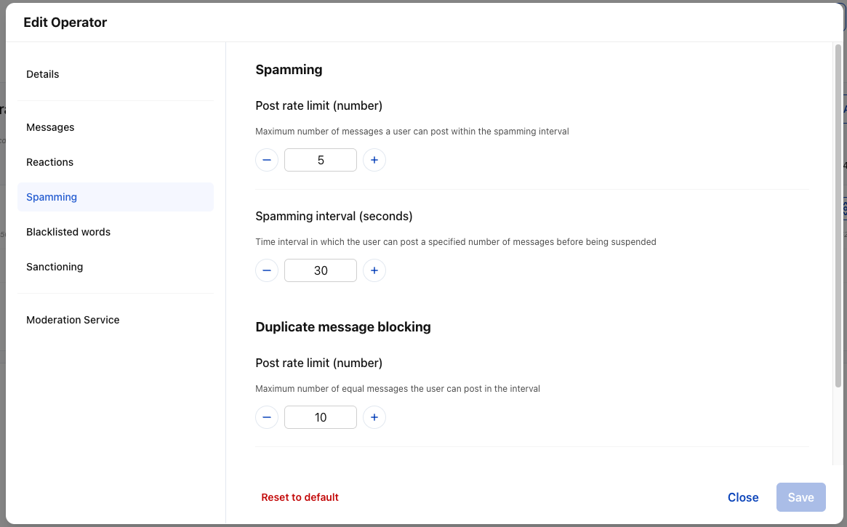Screen dimensions: 847x527
Task: Select the Spamming sidebar item
Action: pos(52,197)
